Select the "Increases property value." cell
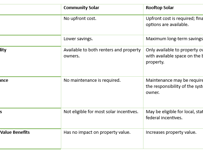The width and height of the screenshot is (203, 152). (171, 132)
